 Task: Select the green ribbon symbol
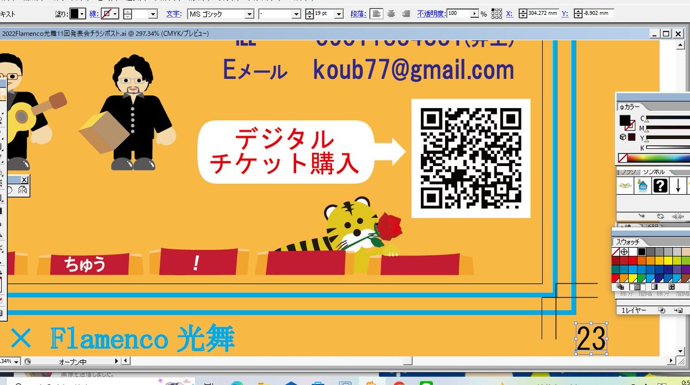pyautogui.click(x=626, y=186)
